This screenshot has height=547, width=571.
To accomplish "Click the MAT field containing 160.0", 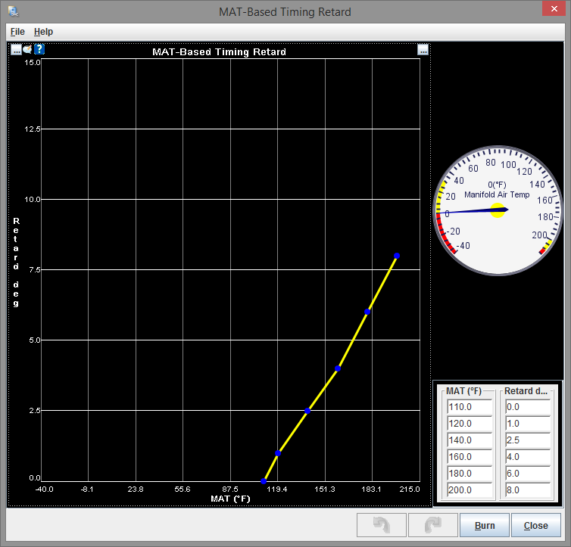I will (x=470, y=457).
